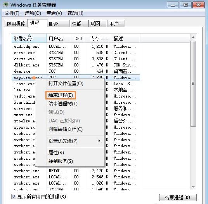Open the 帮助(H) menu
Screen dimensions: 208x204
[75, 13]
